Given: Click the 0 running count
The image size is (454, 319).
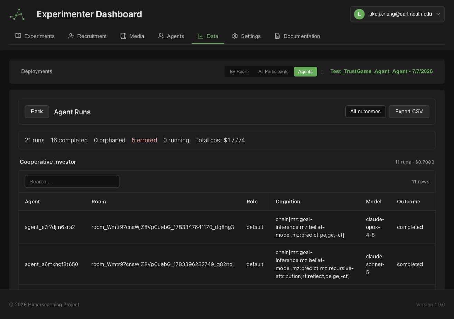Looking at the screenshot, I should point(176,140).
